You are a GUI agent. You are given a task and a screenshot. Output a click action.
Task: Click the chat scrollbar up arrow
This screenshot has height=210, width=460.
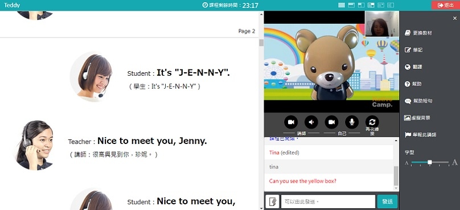tap(396, 141)
